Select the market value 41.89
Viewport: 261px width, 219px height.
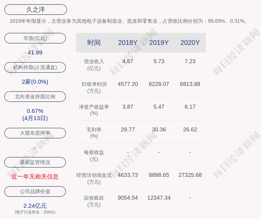tap(35, 53)
